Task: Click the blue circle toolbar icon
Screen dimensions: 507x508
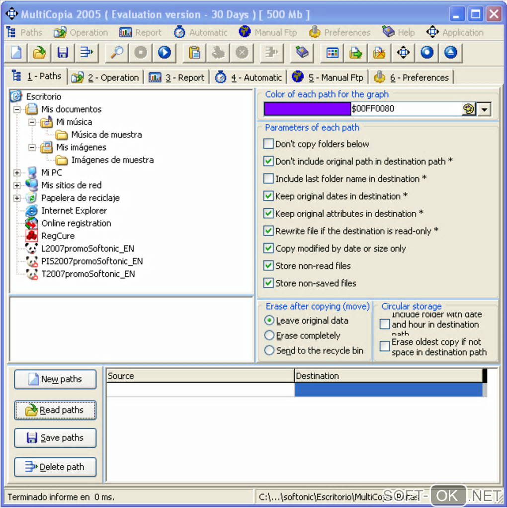Action: pyautogui.click(x=427, y=52)
